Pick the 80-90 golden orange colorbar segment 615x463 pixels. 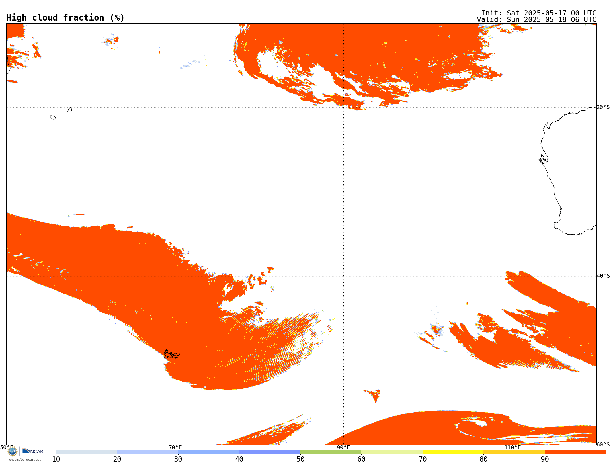click(x=514, y=452)
